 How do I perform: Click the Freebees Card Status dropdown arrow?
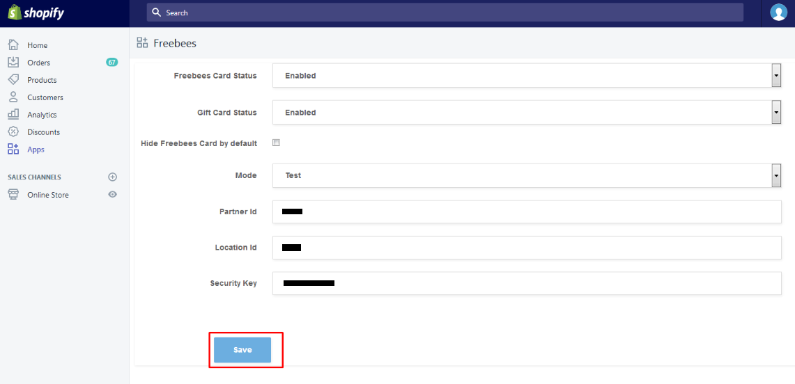point(775,75)
